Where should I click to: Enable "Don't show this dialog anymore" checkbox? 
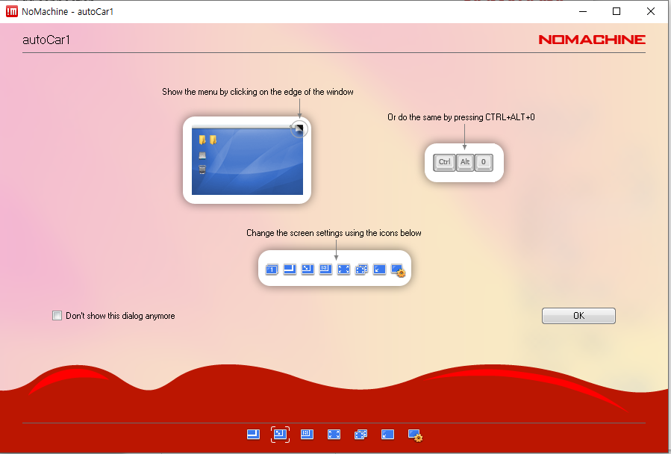coord(57,316)
